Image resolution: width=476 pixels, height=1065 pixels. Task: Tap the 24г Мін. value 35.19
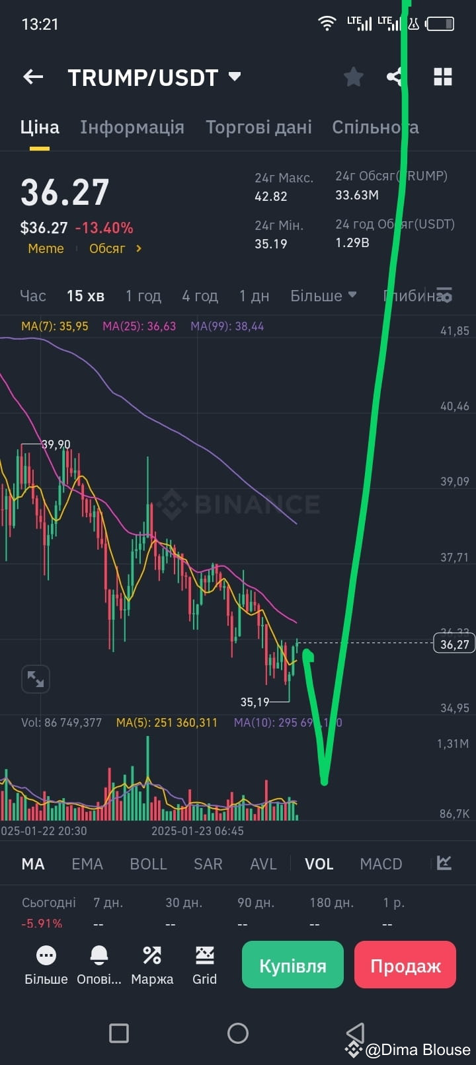coord(271,244)
